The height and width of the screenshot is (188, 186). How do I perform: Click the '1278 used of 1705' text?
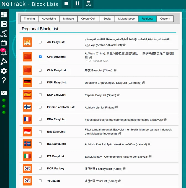tap(97, 61)
